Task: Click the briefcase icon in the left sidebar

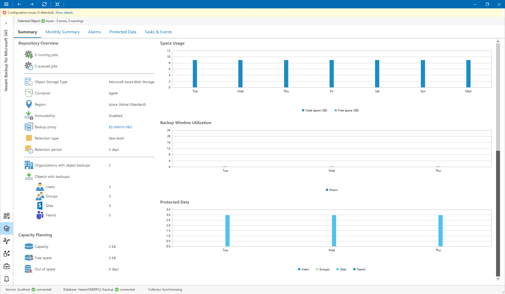Action: pyautogui.click(x=6, y=266)
